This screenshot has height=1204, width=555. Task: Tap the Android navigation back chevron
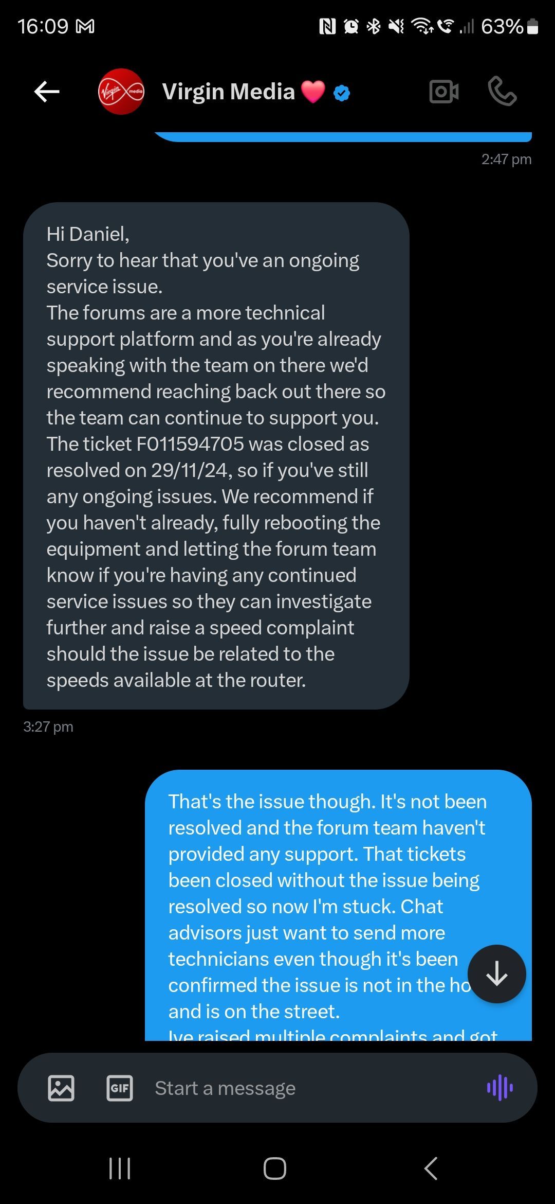tap(431, 1168)
